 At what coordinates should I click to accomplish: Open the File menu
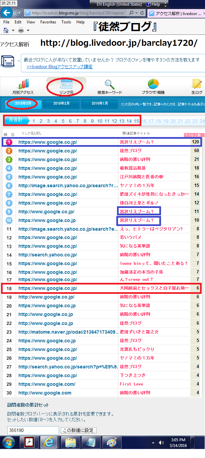point(6,22)
